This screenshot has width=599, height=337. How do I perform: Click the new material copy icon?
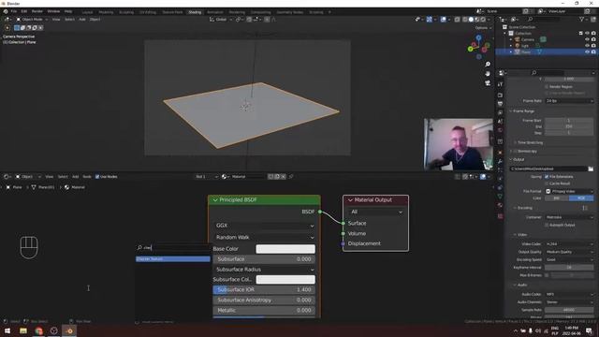click(277, 177)
